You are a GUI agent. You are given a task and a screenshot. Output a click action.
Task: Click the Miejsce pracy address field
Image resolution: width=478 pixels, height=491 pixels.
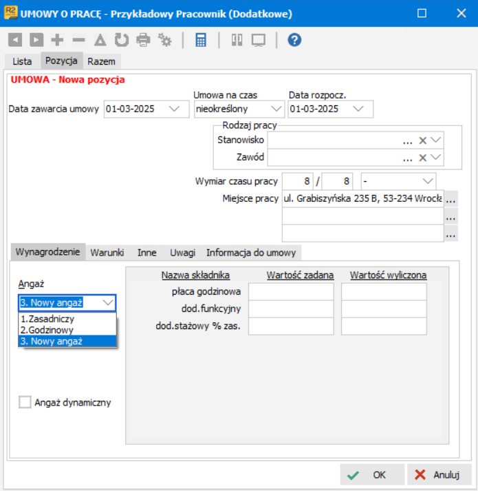pos(362,198)
